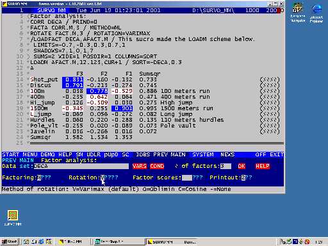Select OFF in the Survo soft menu

click(x=261, y=154)
